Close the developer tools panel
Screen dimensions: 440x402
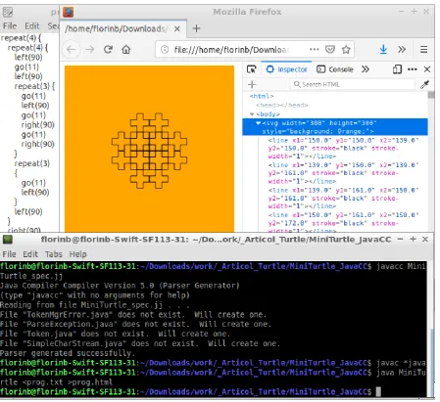427,69
